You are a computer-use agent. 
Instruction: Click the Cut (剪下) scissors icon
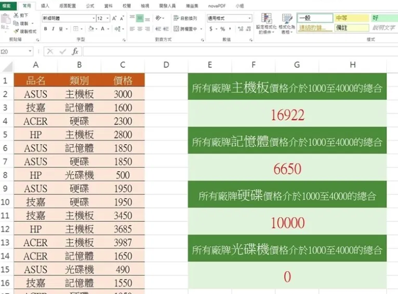[16, 15]
